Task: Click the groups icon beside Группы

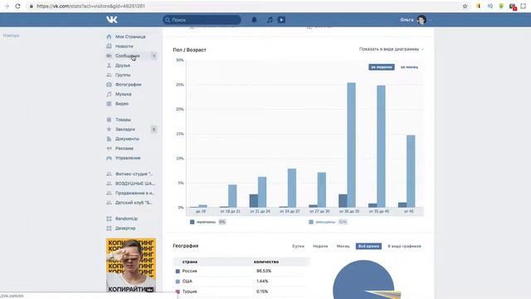Action: pos(109,75)
